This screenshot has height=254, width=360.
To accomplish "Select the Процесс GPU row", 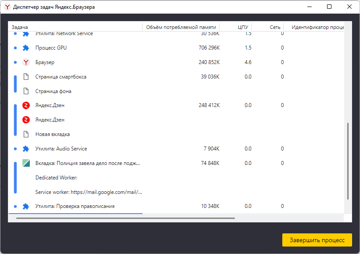I will pyautogui.click(x=176, y=48).
